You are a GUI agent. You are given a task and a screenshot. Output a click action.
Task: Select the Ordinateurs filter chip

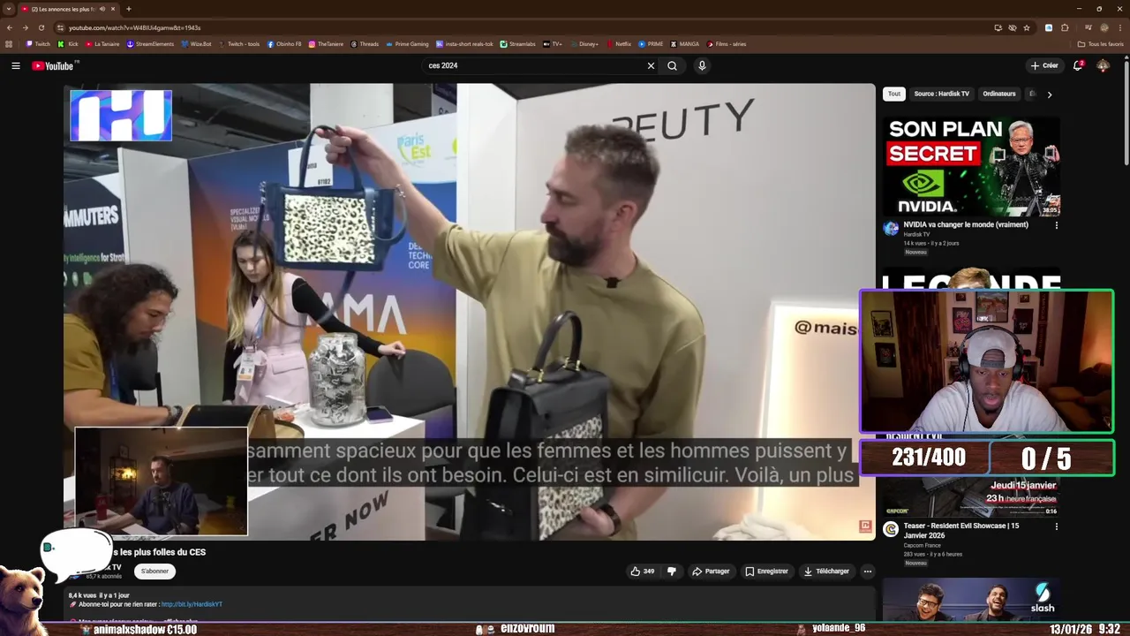point(999,94)
